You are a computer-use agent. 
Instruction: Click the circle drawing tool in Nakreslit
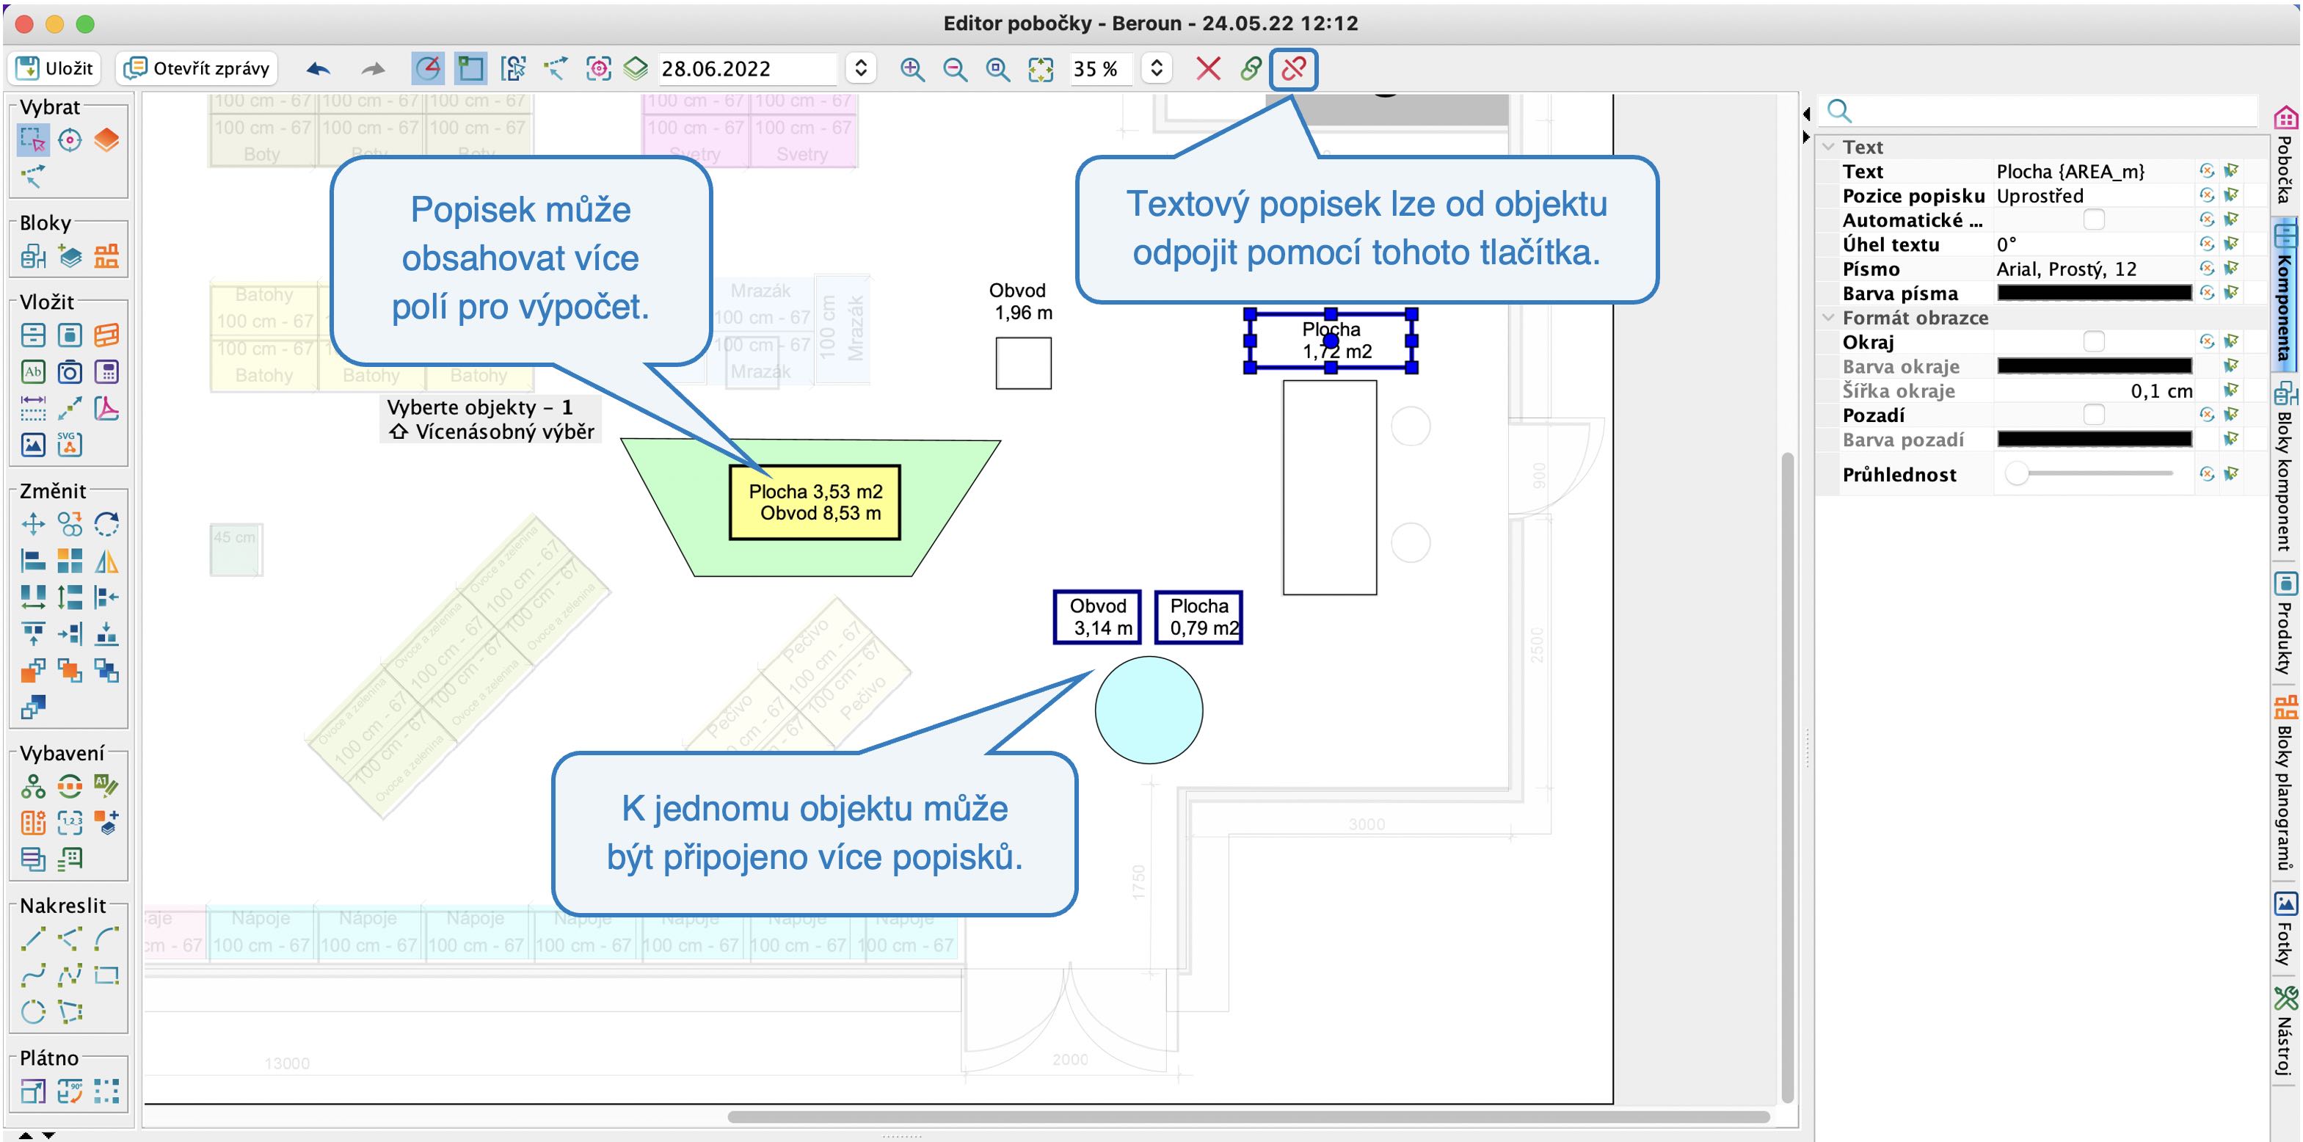[33, 1011]
